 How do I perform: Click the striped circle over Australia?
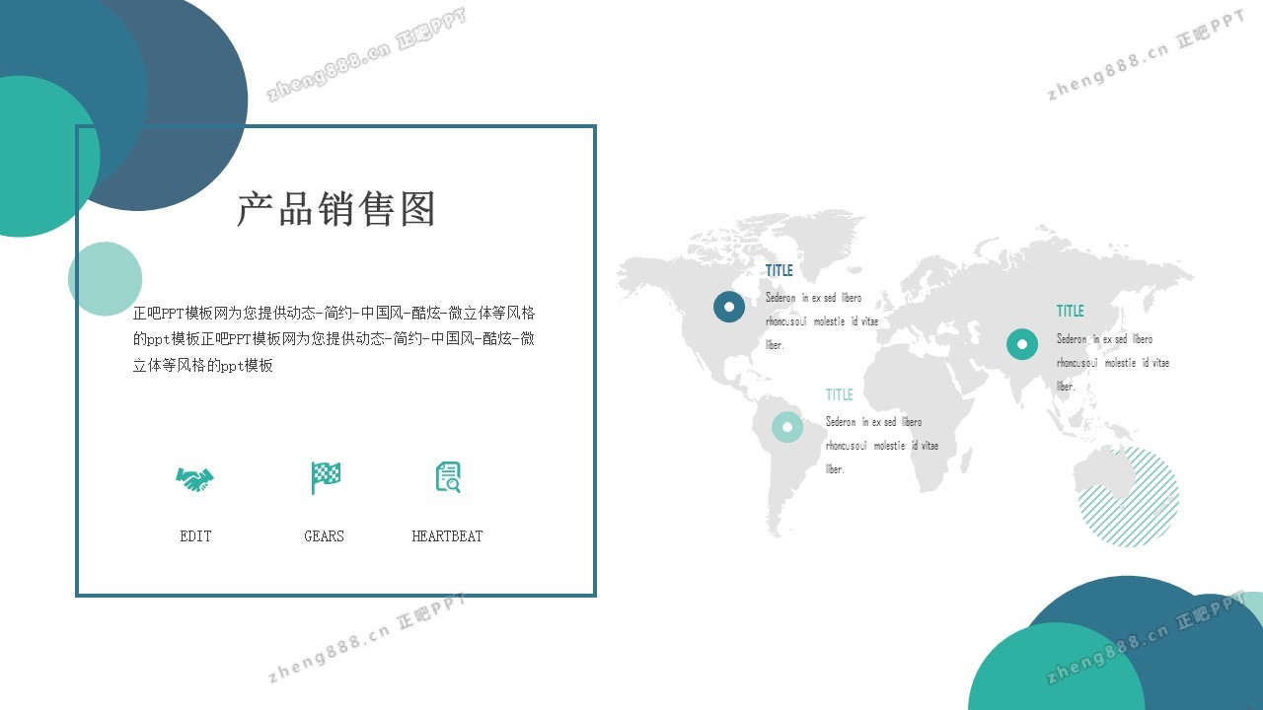[x=1128, y=497]
